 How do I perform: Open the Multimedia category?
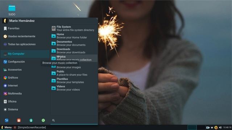[25, 94]
